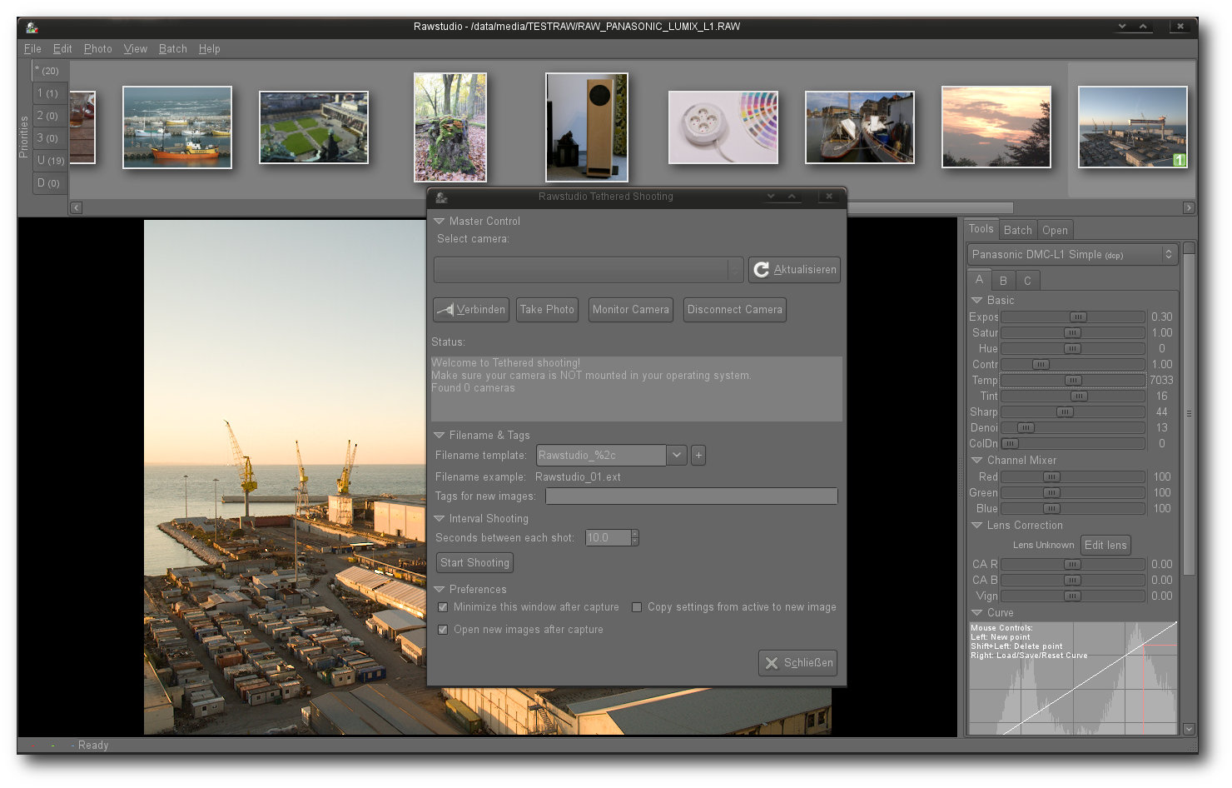Select the sunset sky thumbnail
This screenshot has height=788, width=1232.
point(996,127)
